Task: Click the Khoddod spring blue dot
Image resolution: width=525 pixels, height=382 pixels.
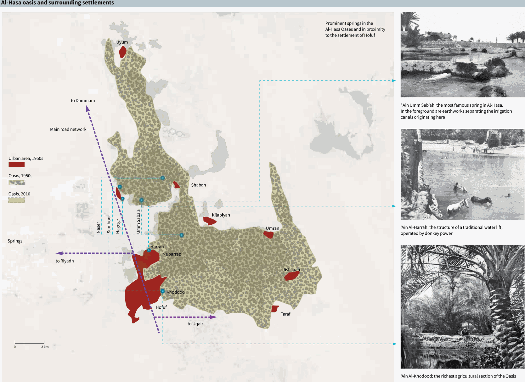Action: pos(162,291)
